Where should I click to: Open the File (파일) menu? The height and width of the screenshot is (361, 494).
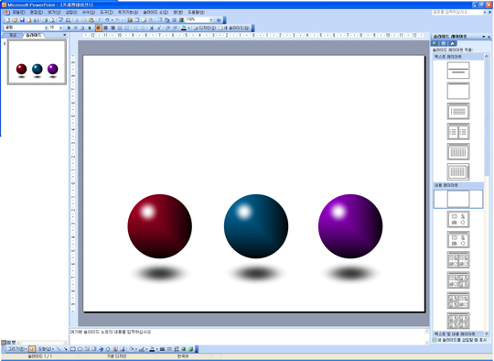coord(18,12)
